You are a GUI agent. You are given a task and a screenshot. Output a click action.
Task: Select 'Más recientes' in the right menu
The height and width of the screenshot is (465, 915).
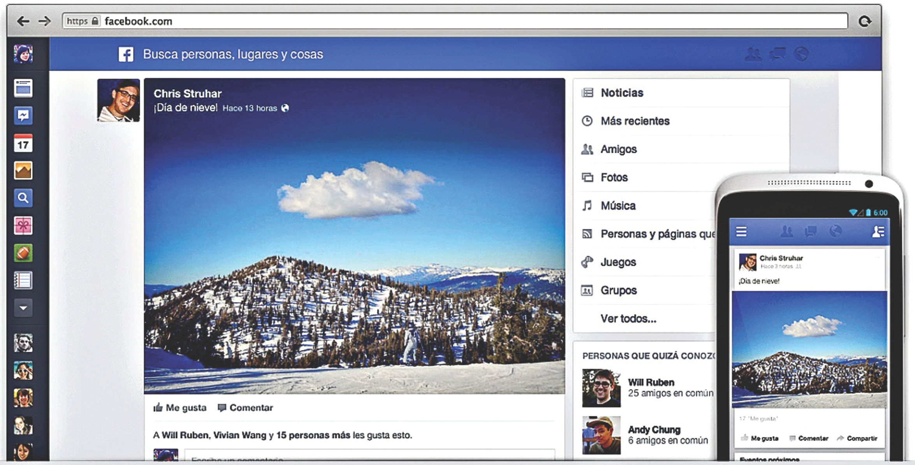(635, 121)
